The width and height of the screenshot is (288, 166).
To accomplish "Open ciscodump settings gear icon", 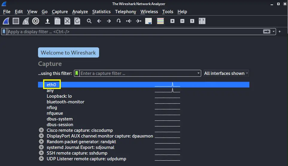I will pos(41,130).
